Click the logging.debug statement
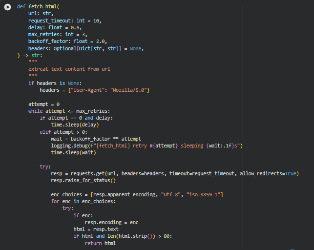The width and height of the screenshot is (314, 250). tap(147, 146)
